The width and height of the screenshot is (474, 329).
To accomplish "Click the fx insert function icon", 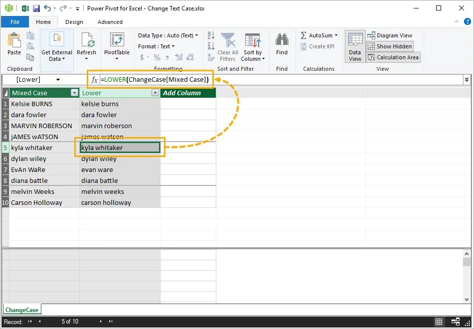I will (95, 80).
